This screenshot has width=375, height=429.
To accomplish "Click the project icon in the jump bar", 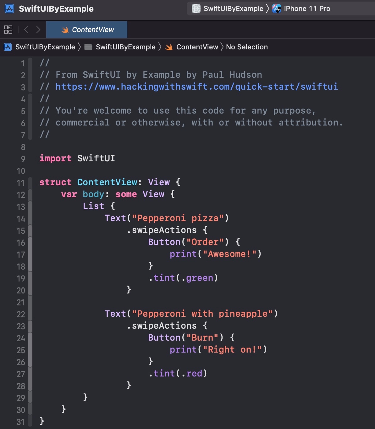I will (8, 47).
